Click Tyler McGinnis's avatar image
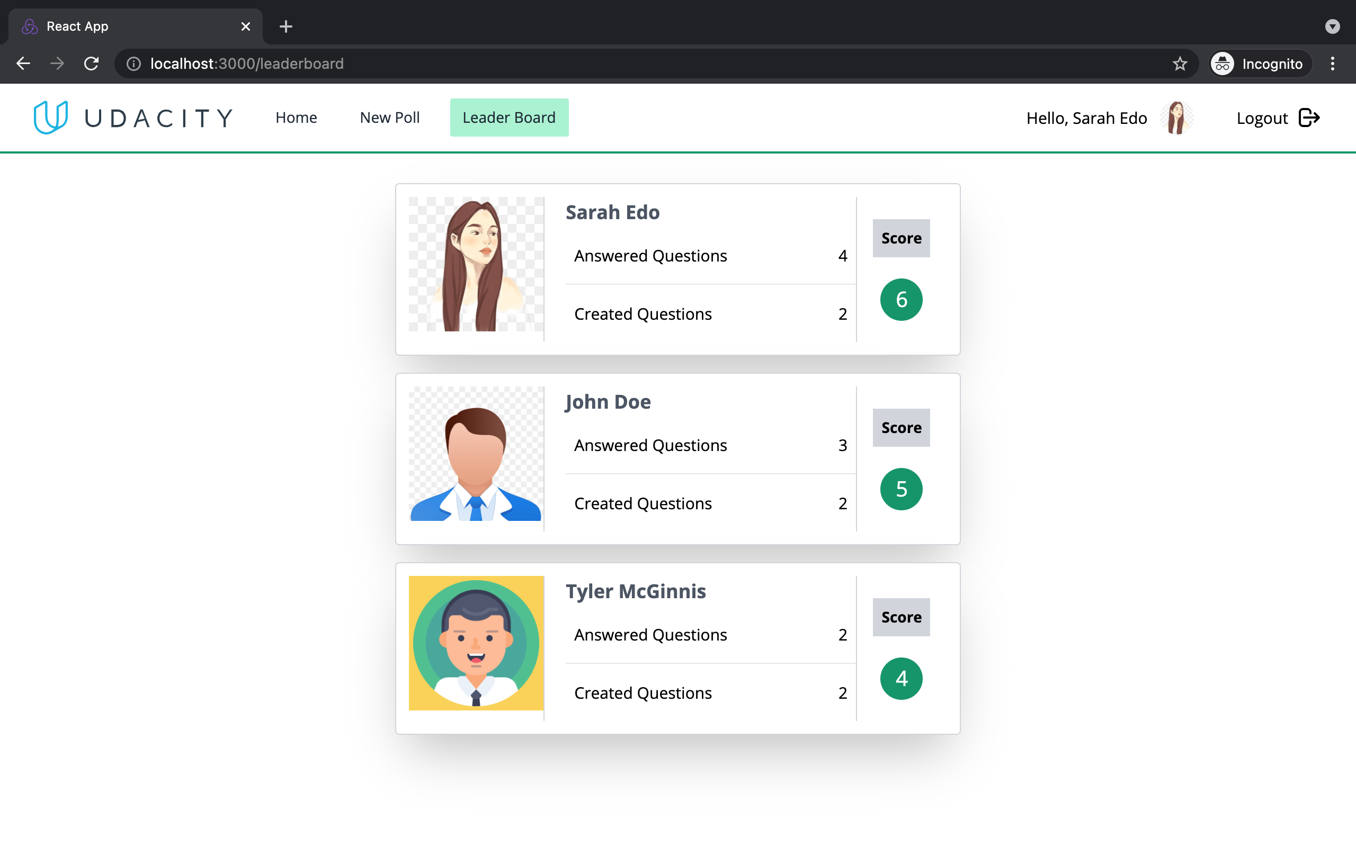The image size is (1356, 847). coord(476,643)
